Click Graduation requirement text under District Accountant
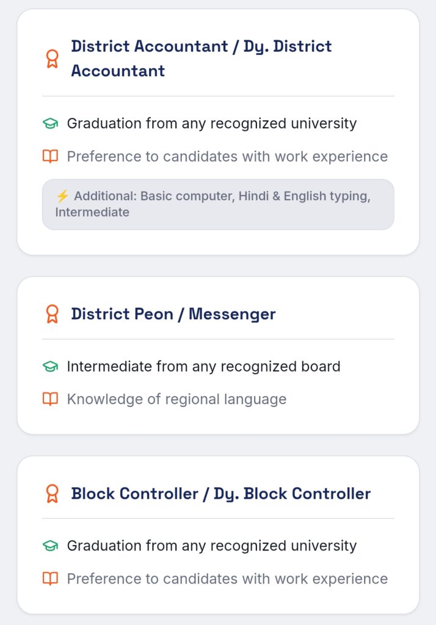 point(211,123)
